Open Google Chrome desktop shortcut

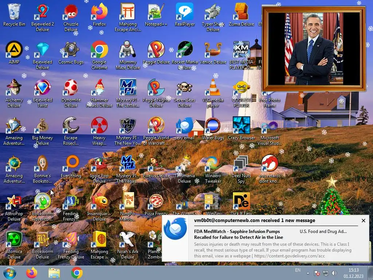coord(99,55)
